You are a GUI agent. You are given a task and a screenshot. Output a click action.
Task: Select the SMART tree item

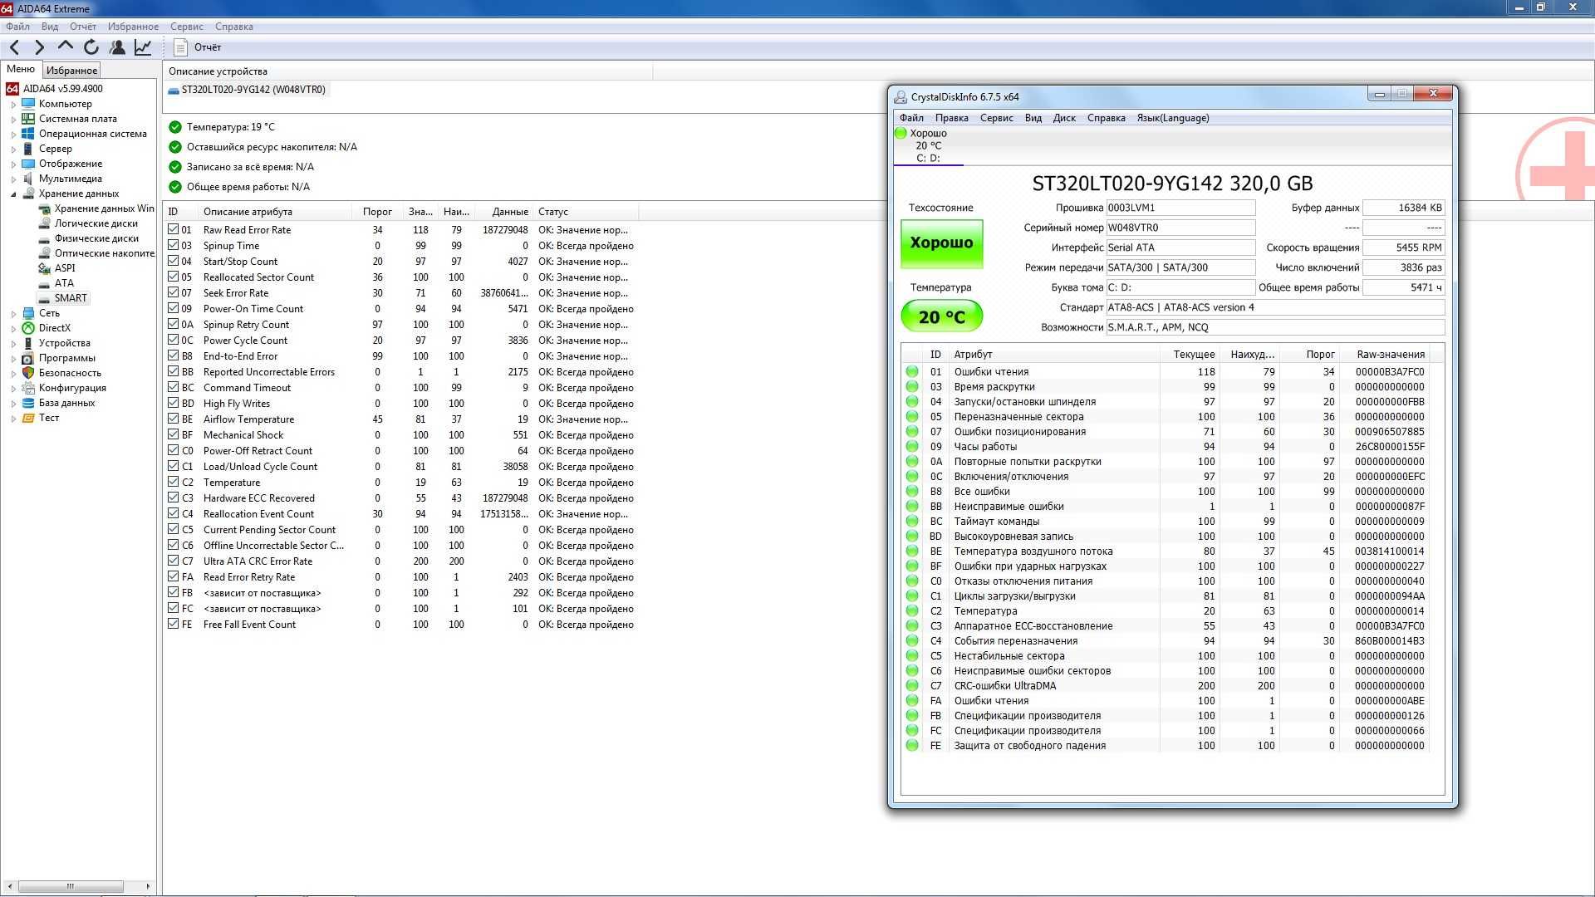[70, 298]
